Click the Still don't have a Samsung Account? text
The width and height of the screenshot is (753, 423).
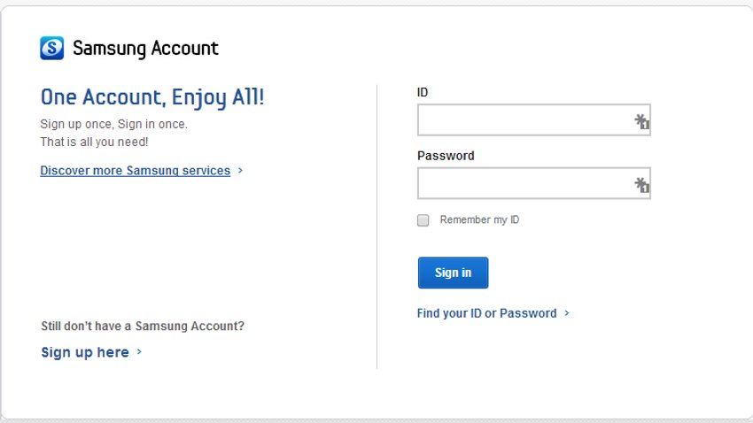(x=143, y=327)
